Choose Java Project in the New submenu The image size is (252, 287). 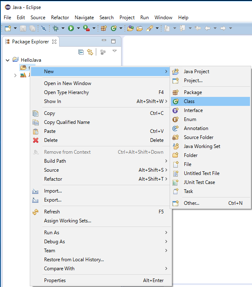point(210,72)
